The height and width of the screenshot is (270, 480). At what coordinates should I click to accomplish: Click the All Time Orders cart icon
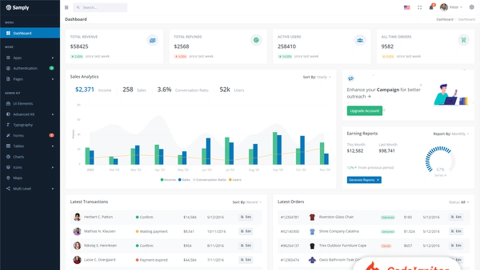point(463,40)
